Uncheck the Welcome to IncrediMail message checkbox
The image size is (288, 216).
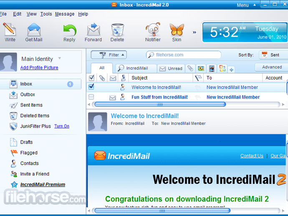91,87
